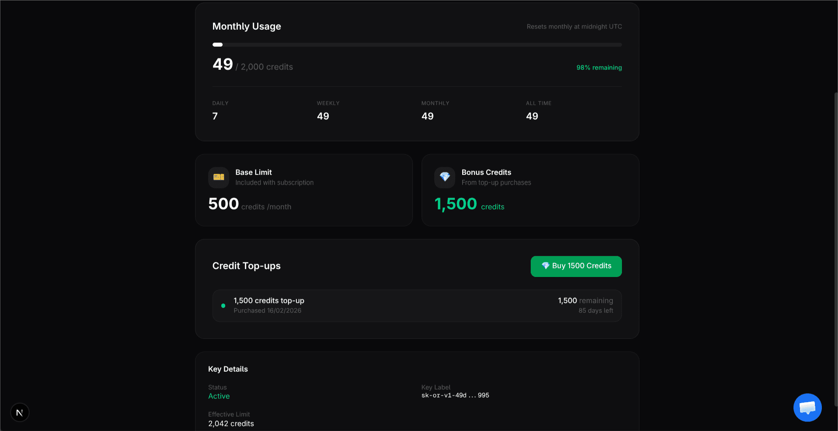Click the Effective Limit 2,042 credits value

231,424
